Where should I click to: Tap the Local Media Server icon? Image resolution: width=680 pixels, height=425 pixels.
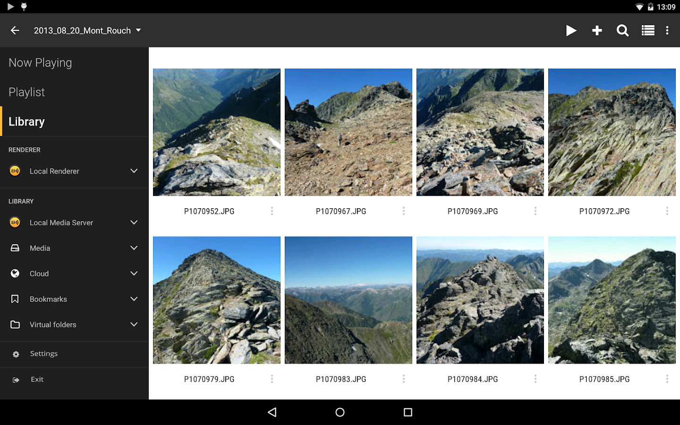point(15,222)
